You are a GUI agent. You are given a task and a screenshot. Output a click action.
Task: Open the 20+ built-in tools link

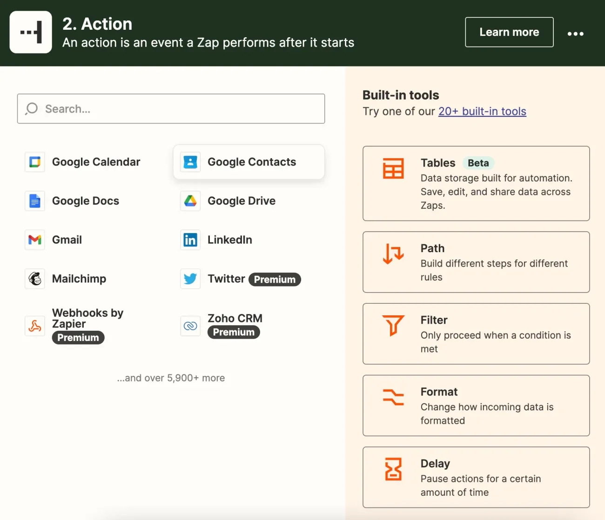tap(482, 112)
